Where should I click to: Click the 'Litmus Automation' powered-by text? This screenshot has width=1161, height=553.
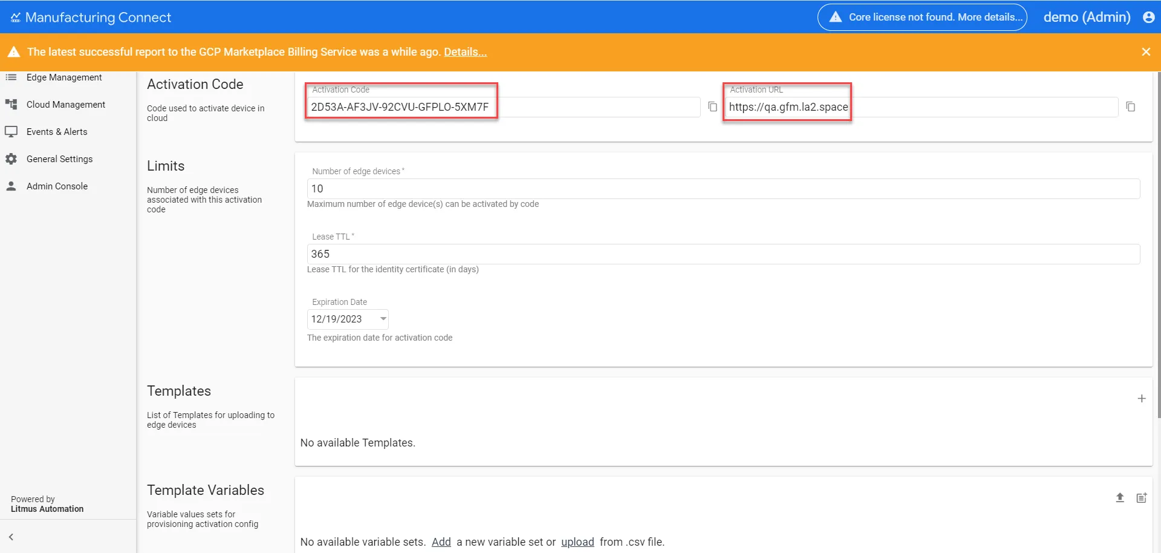click(x=47, y=509)
